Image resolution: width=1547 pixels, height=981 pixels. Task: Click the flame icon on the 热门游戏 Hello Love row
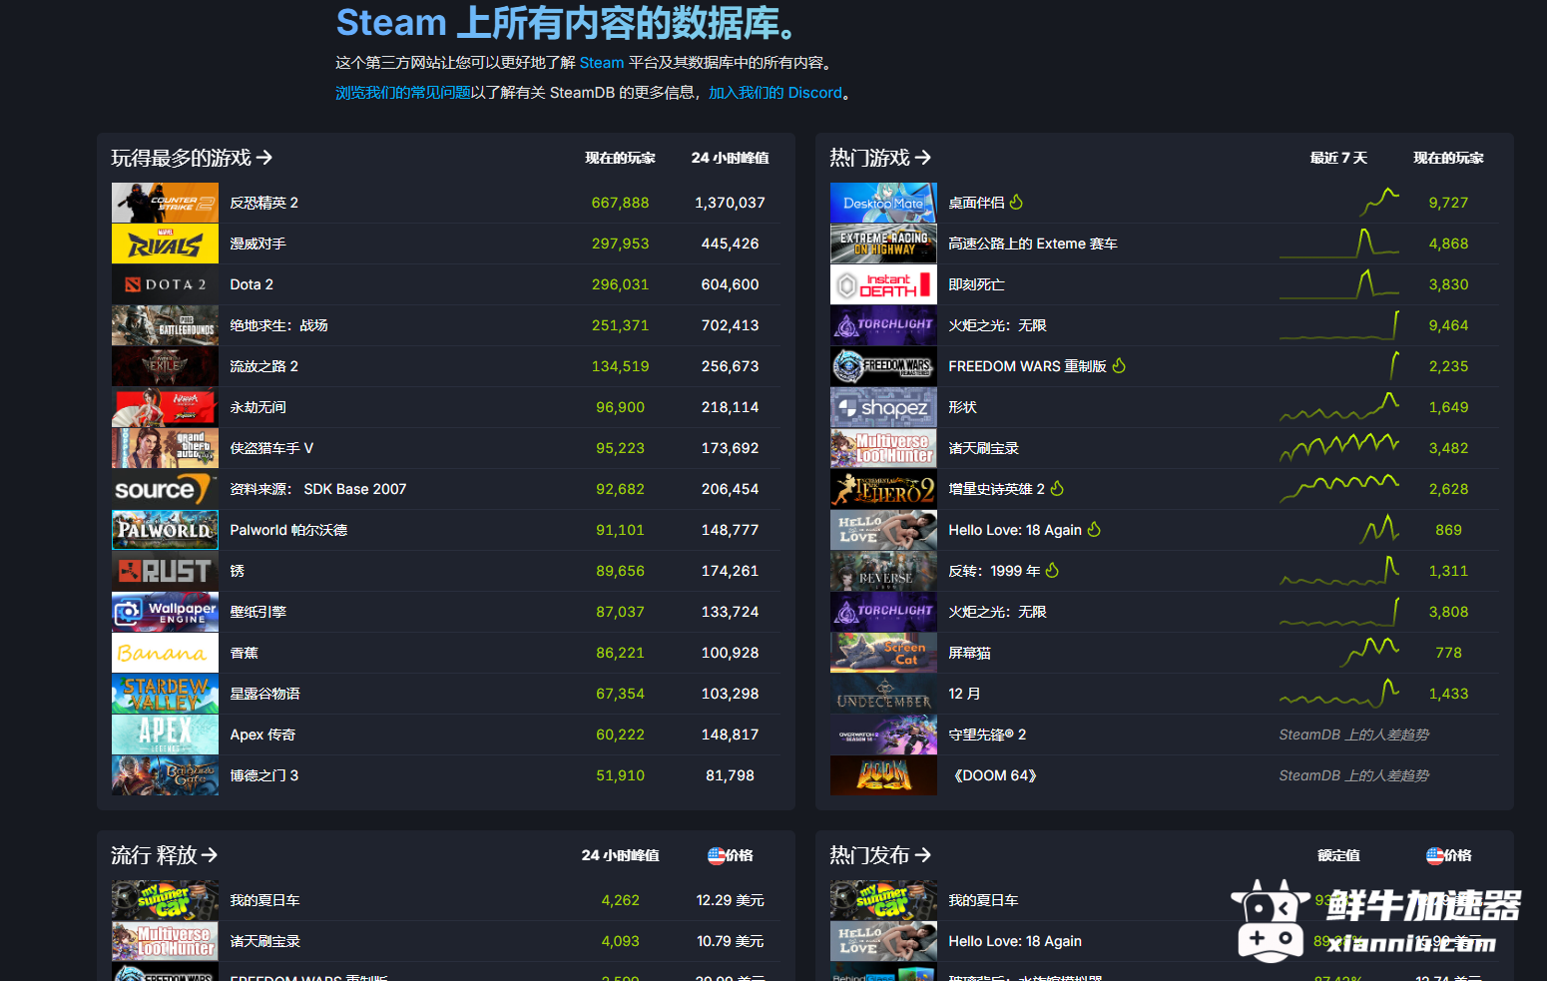[1094, 529]
